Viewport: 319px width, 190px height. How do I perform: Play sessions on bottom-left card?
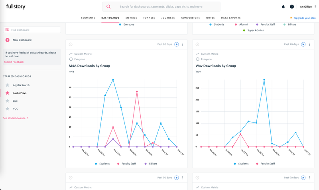[176, 178]
